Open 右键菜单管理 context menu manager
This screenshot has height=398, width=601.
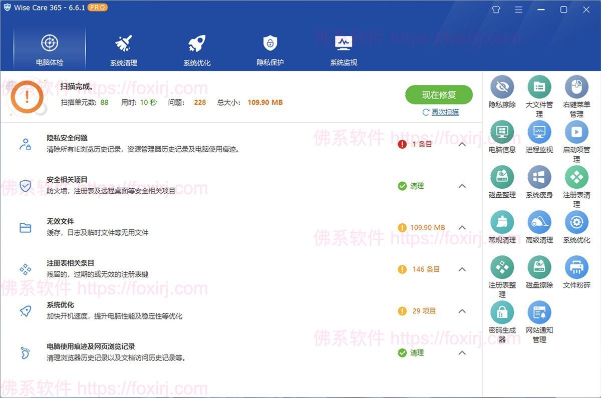click(x=576, y=89)
